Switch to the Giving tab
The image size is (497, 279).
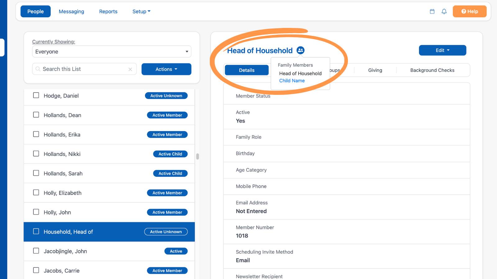click(x=375, y=70)
